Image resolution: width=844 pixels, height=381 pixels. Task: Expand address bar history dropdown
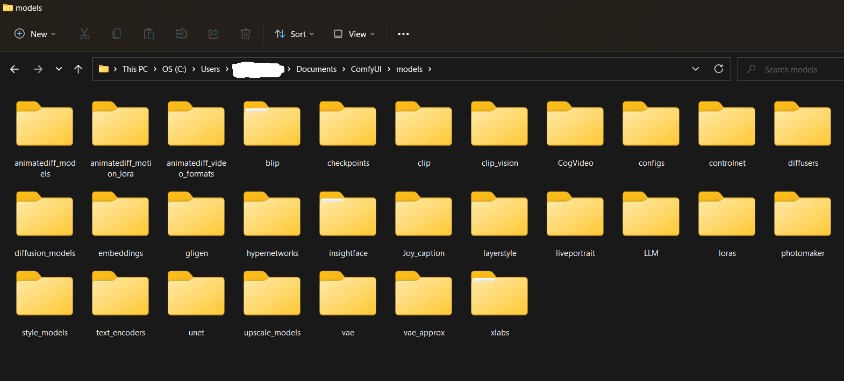[x=696, y=69]
